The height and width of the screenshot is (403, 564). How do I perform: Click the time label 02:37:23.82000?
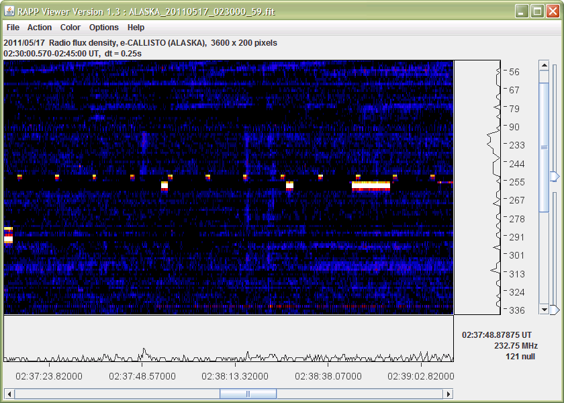(49, 376)
